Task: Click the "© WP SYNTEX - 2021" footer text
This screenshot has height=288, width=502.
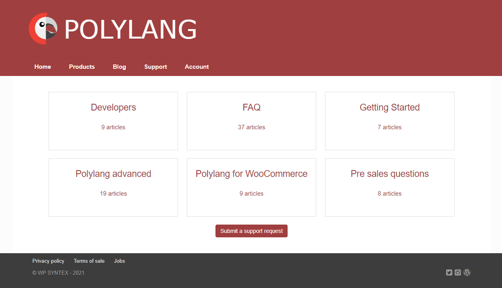Action: pyautogui.click(x=58, y=273)
